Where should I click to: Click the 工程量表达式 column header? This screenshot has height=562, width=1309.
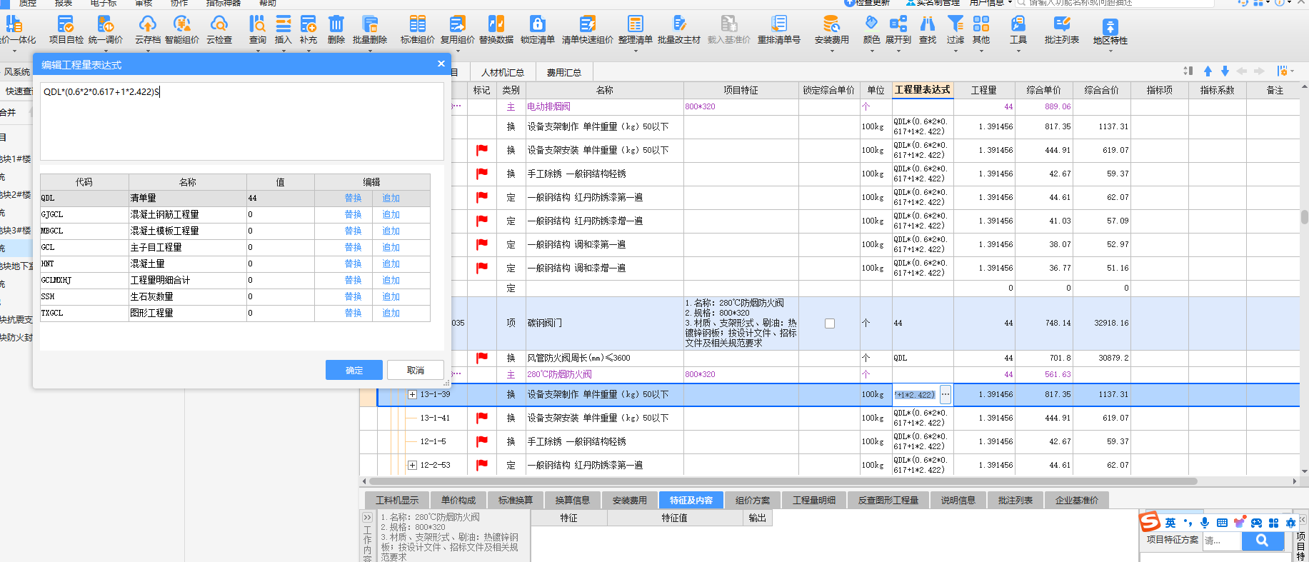923,90
